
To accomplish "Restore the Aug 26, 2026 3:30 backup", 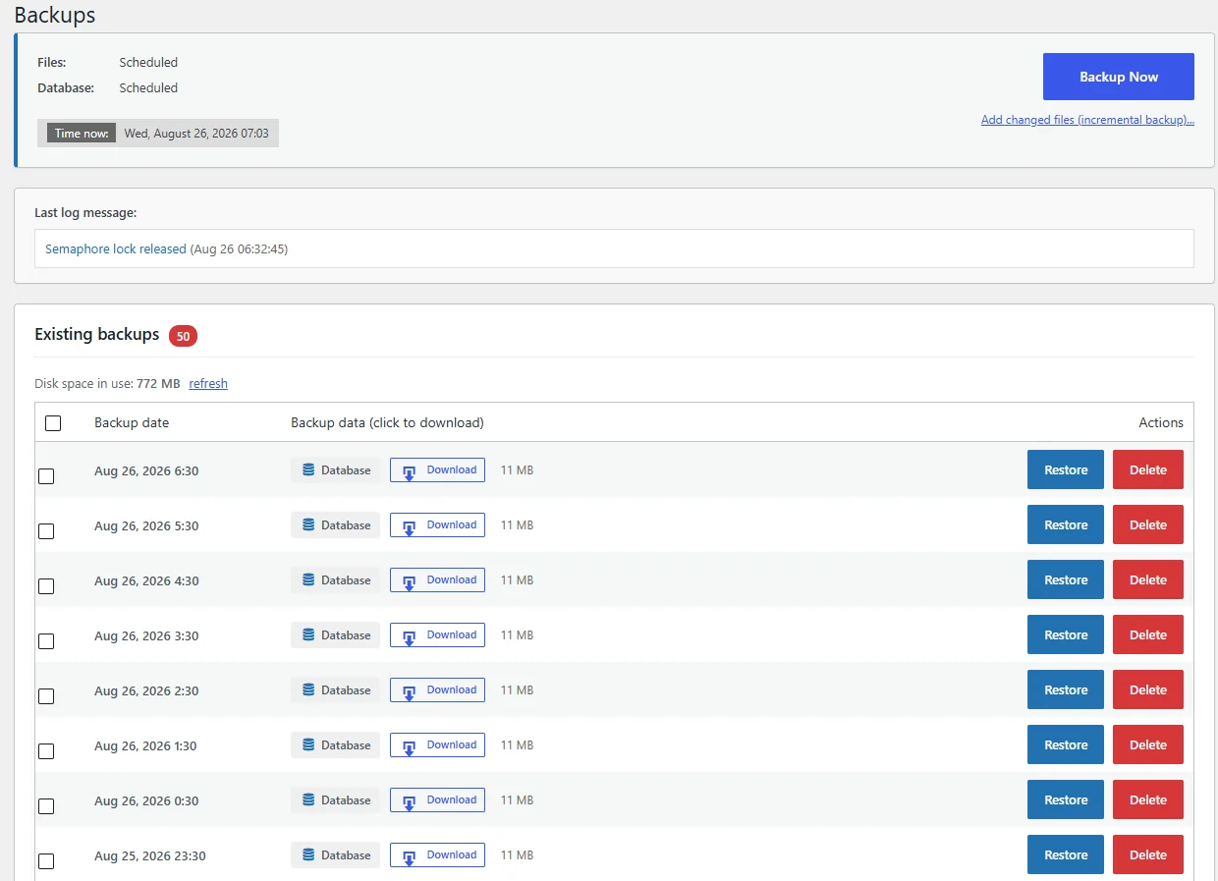I will pyautogui.click(x=1066, y=634).
